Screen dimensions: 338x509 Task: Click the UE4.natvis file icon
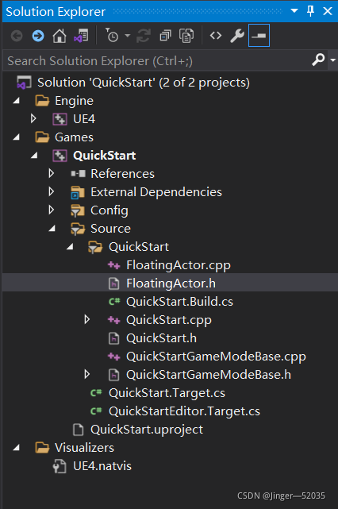[60, 466]
